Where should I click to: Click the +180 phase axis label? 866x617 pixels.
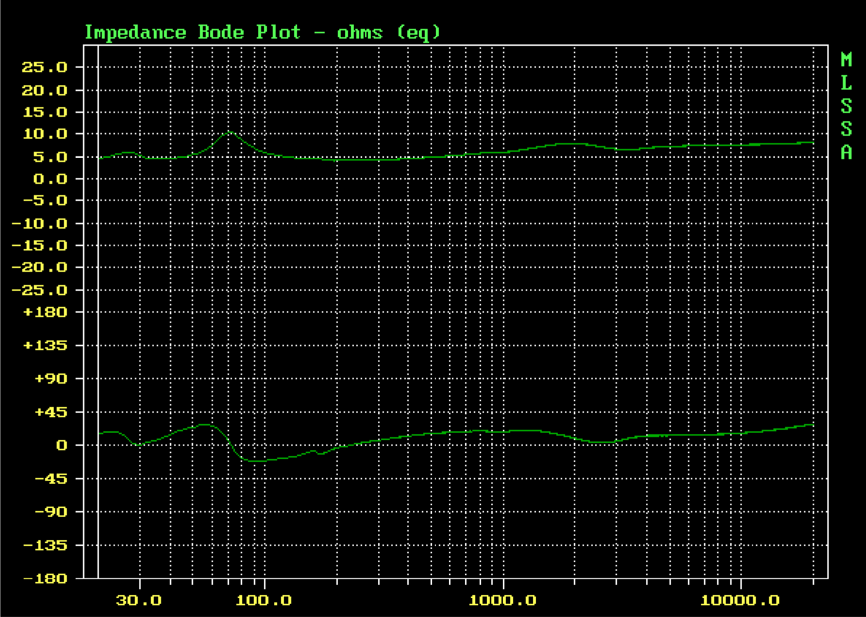[x=46, y=312]
